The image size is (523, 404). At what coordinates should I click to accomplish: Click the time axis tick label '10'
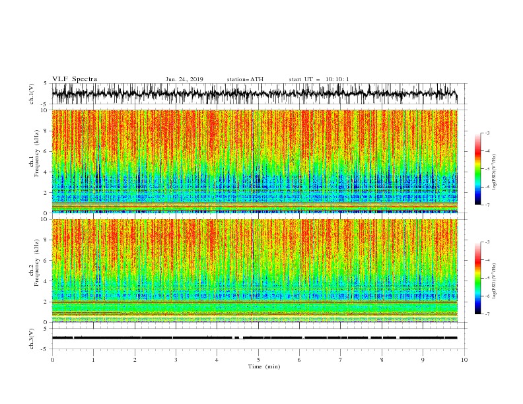click(x=464, y=360)
